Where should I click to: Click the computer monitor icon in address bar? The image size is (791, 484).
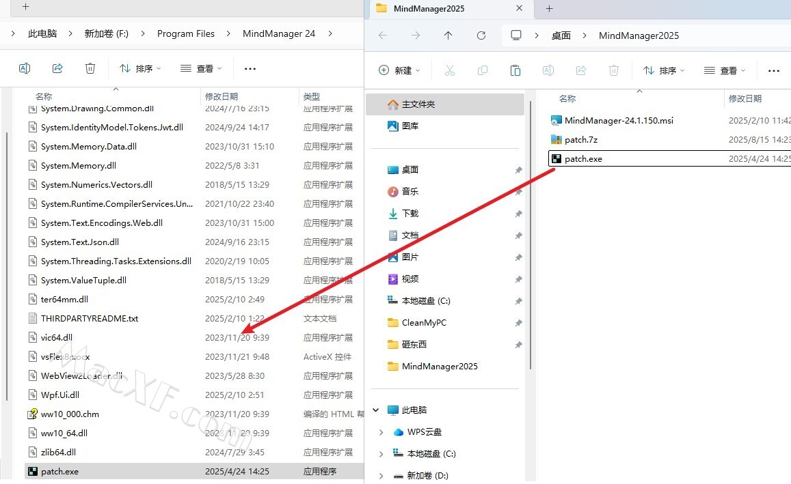516,35
